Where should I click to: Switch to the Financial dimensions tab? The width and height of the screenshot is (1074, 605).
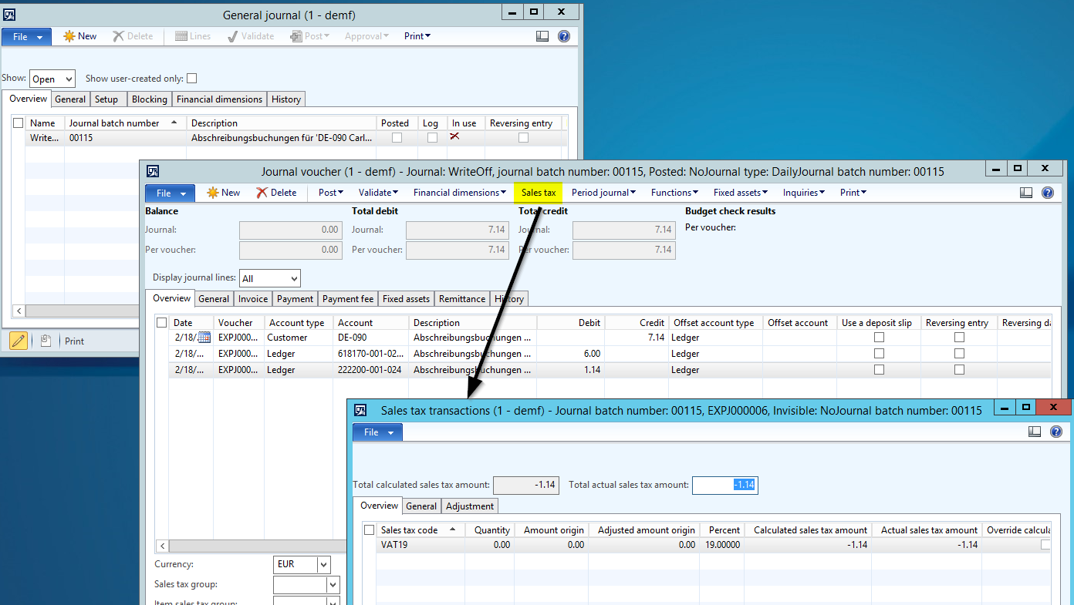[x=219, y=99]
